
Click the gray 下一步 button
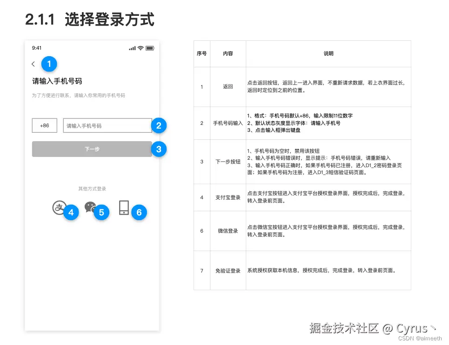(x=92, y=149)
